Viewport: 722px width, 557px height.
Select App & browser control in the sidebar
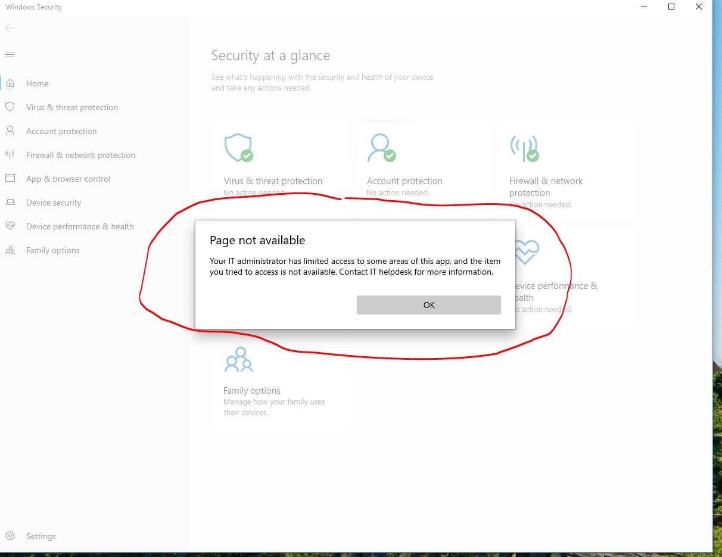tap(69, 179)
